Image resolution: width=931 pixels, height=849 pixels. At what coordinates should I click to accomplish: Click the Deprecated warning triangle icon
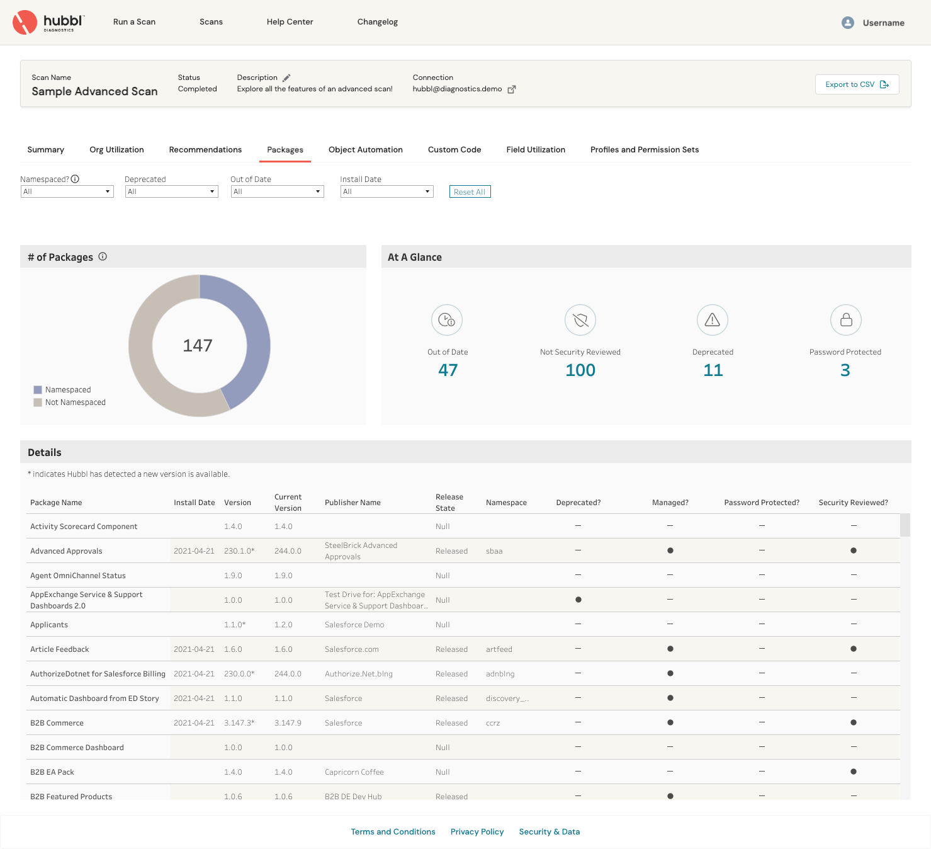pyautogui.click(x=712, y=320)
